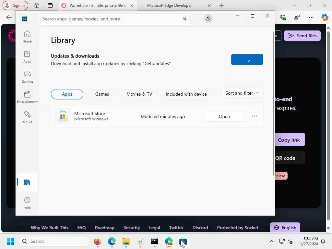Click Edge back navigation arrow
The width and height of the screenshot is (332, 249).
point(9,18)
